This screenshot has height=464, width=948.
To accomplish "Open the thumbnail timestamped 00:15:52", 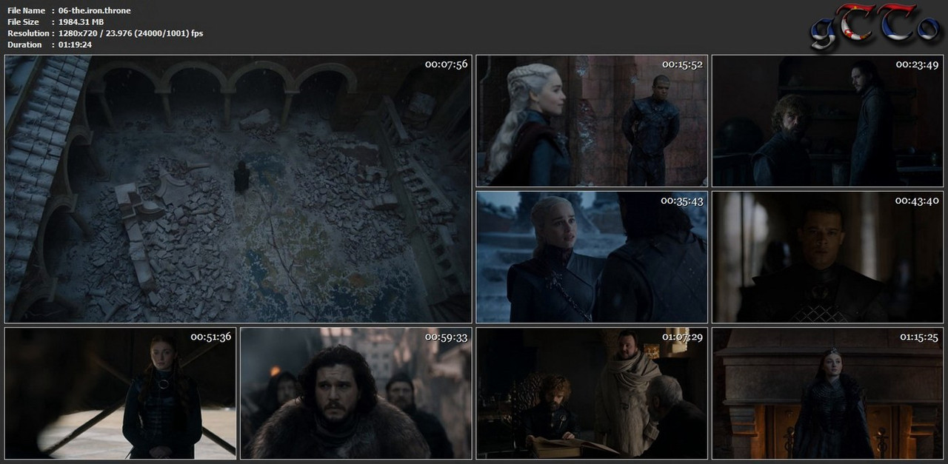I will 592,121.
